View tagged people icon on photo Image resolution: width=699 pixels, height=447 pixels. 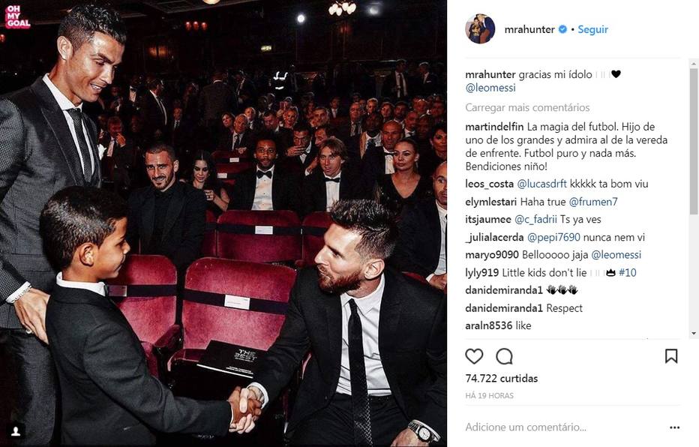tap(16, 431)
